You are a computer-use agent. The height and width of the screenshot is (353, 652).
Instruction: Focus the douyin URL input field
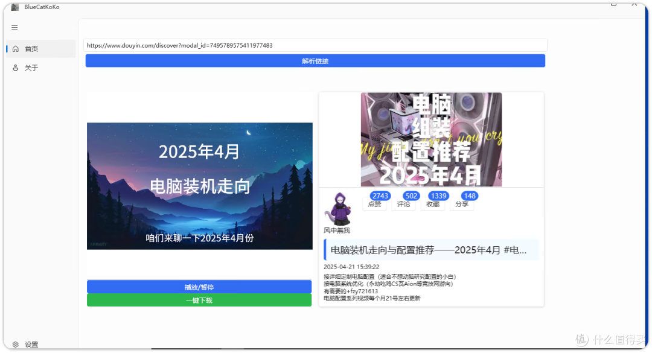point(315,45)
